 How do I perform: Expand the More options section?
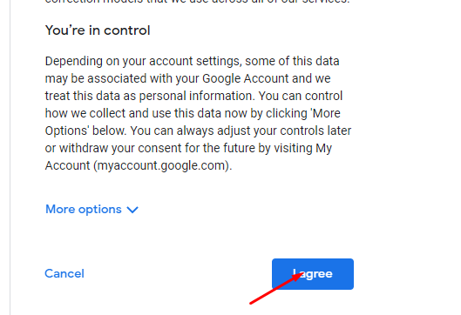click(x=92, y=210)
